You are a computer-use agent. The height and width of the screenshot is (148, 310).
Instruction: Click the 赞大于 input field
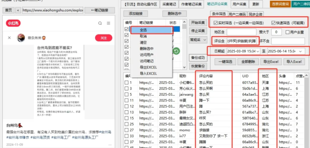[x=277, y=32]
